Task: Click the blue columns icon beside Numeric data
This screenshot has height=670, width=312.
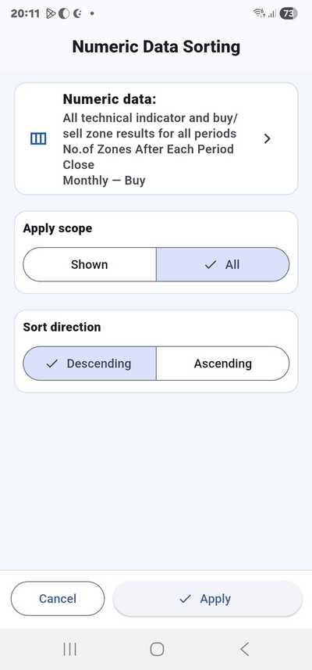Action: [38, 139]
